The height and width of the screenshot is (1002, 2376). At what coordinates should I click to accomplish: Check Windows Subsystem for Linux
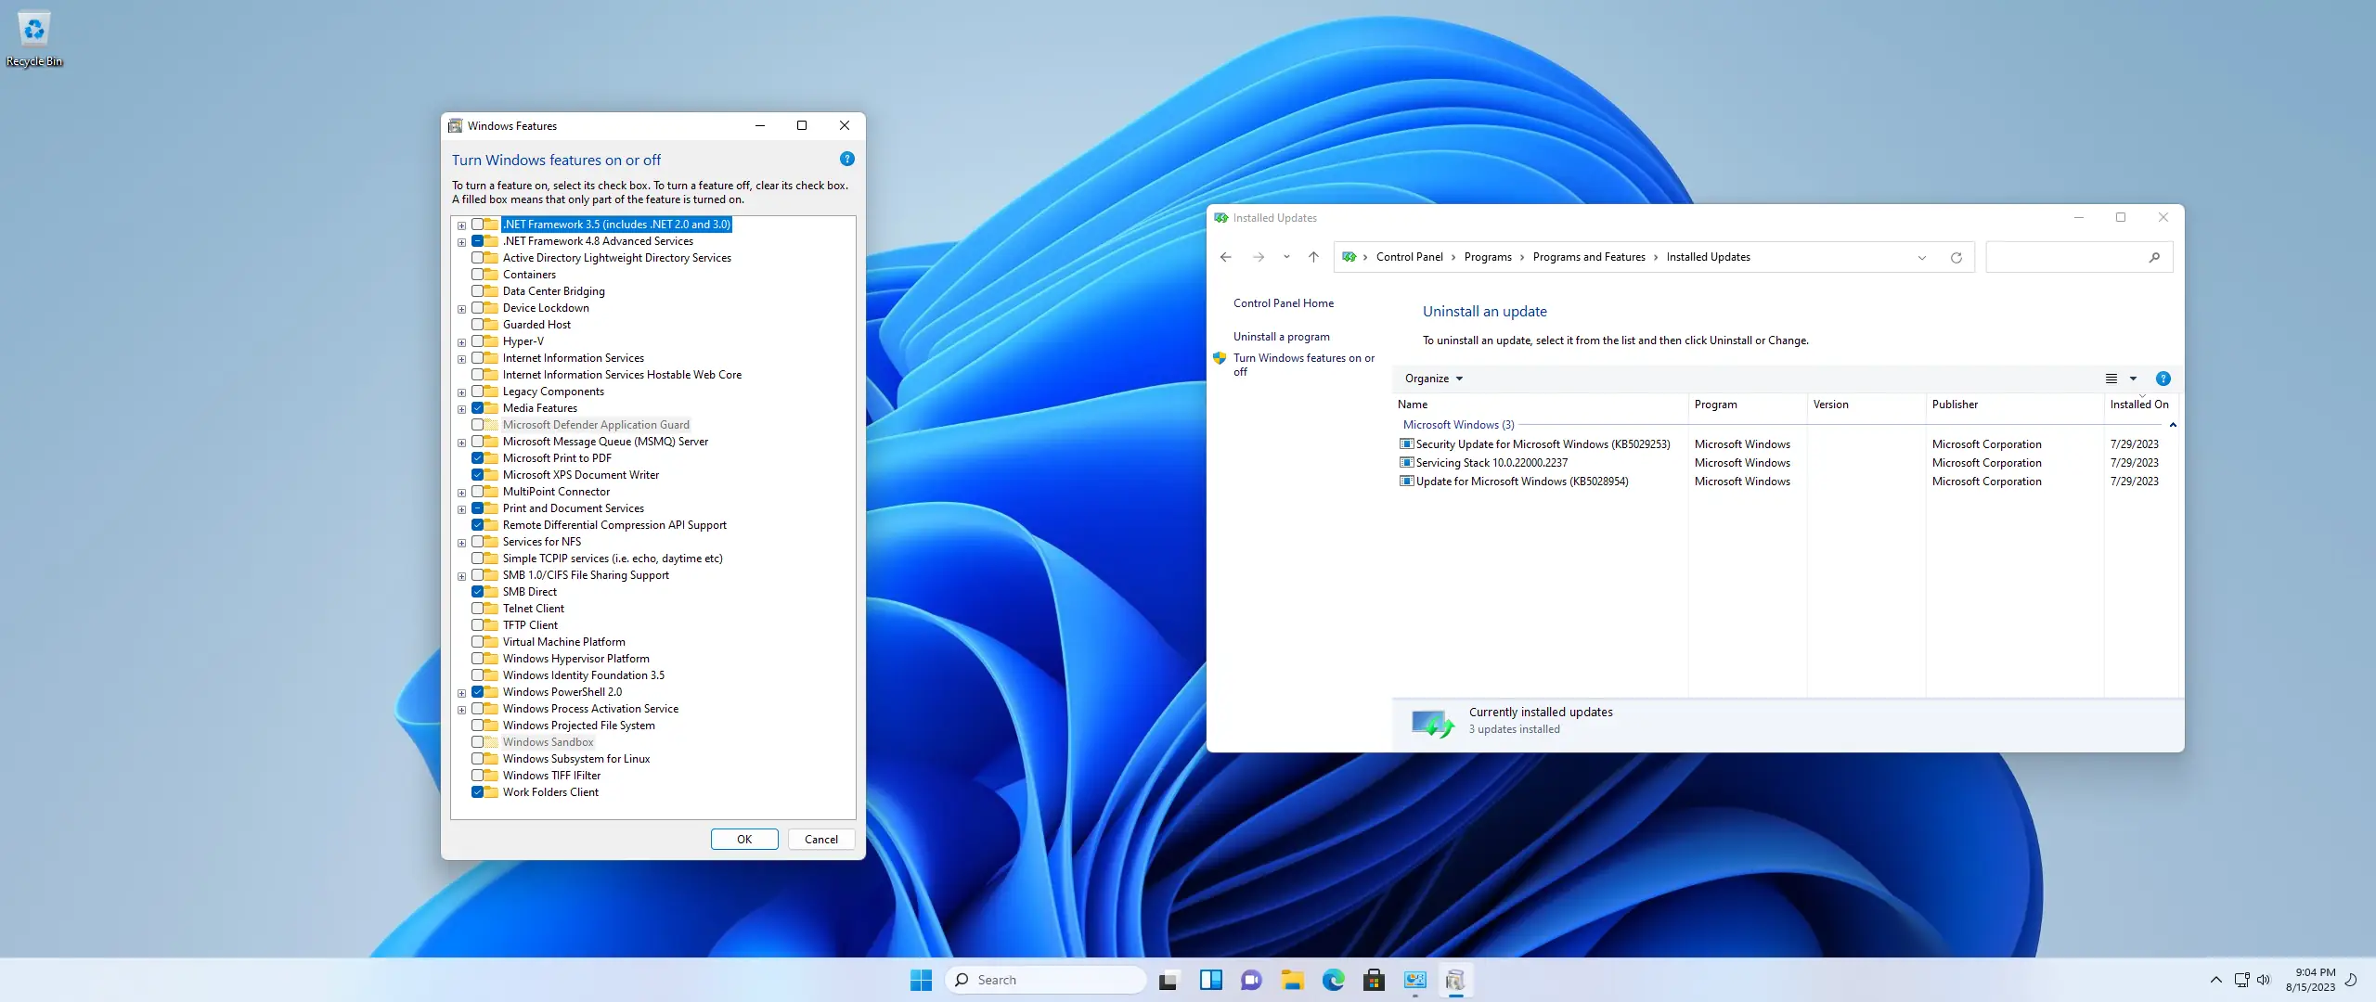pos(477,759)
